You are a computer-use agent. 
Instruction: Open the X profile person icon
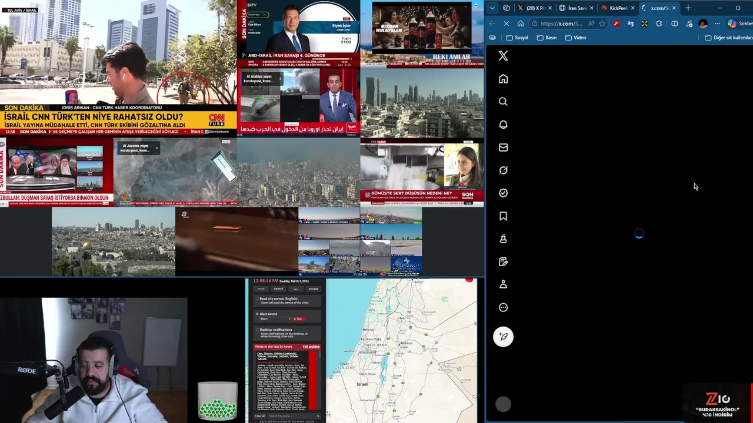[x=503, y=284]
